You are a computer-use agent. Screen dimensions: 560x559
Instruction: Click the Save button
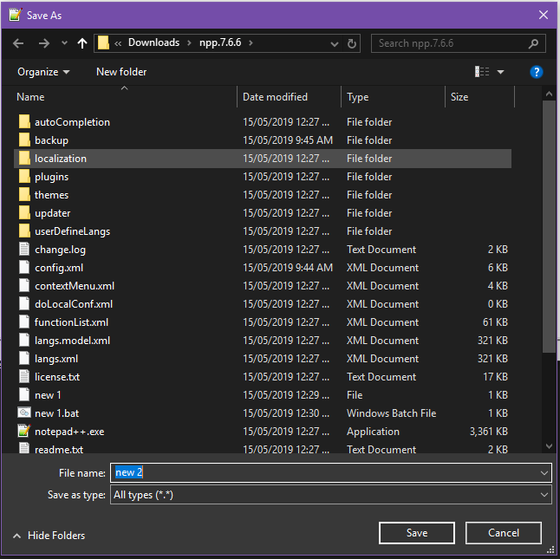(x=417, y=533)
